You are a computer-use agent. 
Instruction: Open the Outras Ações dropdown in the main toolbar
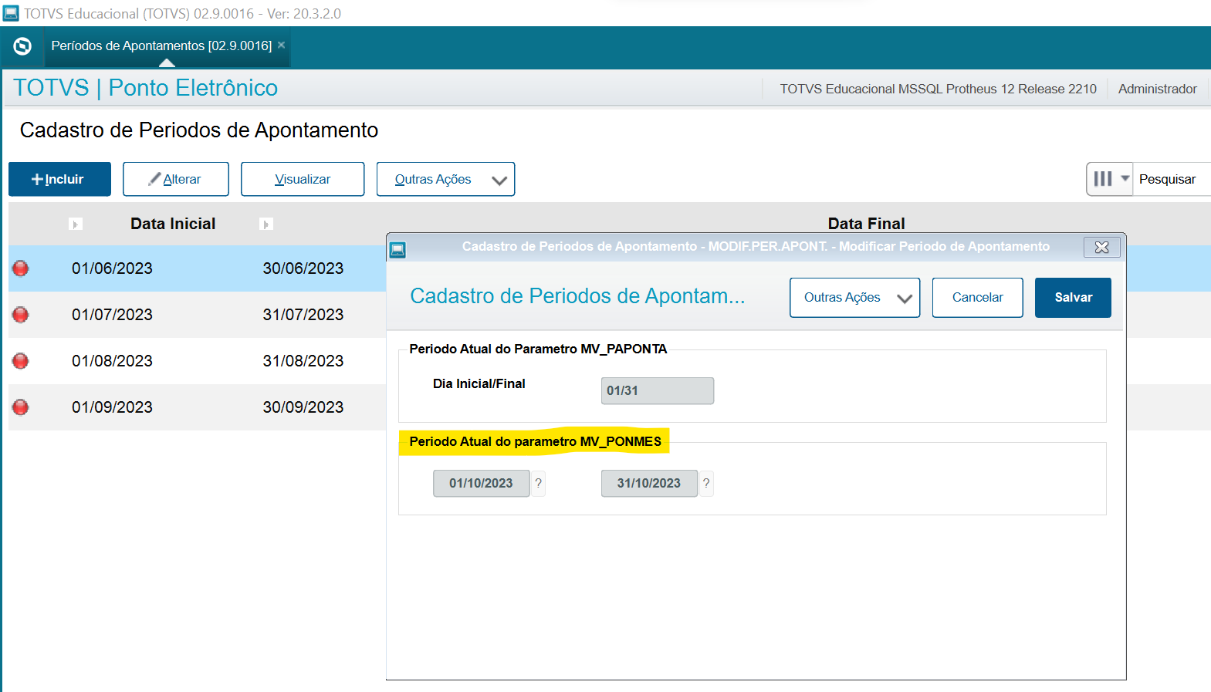pyautogui.click(x=445, y=179)
